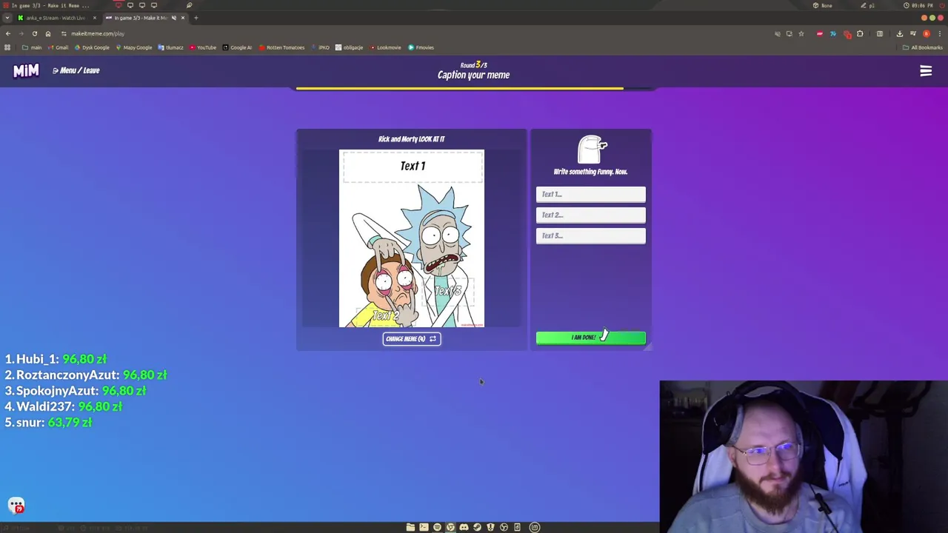The width and height of the screenshot is (948, 533).
Task: Open the Dysk Google bookmark
Action: point(92,47)
